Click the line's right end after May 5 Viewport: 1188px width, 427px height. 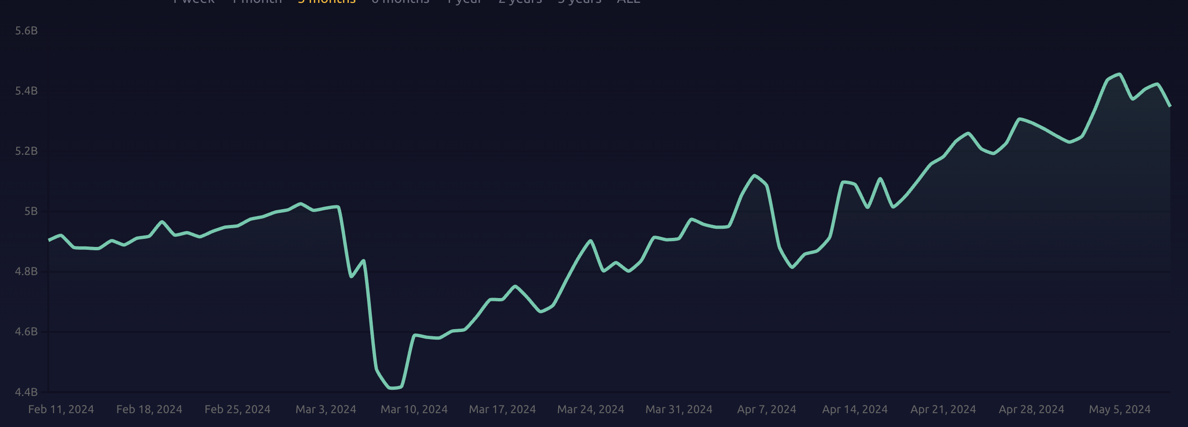1170,106
